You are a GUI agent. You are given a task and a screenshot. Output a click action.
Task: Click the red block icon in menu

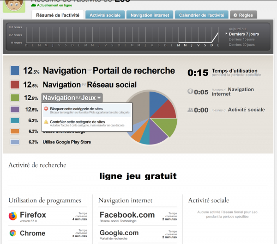(46, 109)
